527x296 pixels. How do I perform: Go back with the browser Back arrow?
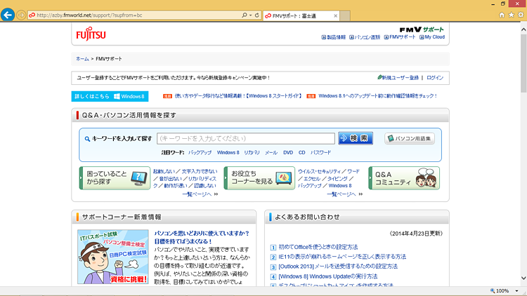pyautogui.click(x=8, y=15)
